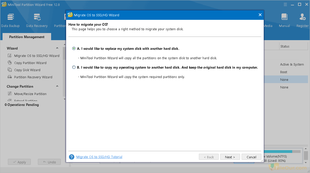The height and width of the screenshot is (173, 310).
Task: Open the Manual book icon
Action: click(x=284, y=17)
